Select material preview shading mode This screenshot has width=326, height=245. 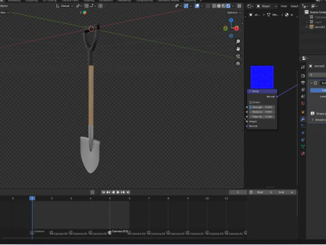coord(223,6)
